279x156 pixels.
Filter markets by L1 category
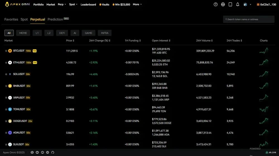(37, 33)
